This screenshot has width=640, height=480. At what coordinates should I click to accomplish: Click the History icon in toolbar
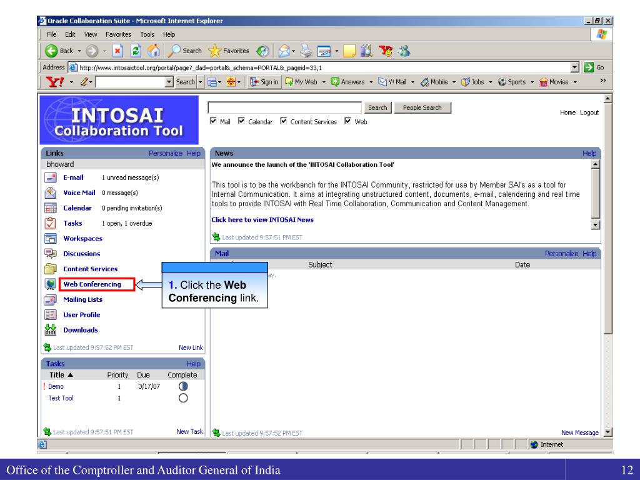tap(262, 51)
